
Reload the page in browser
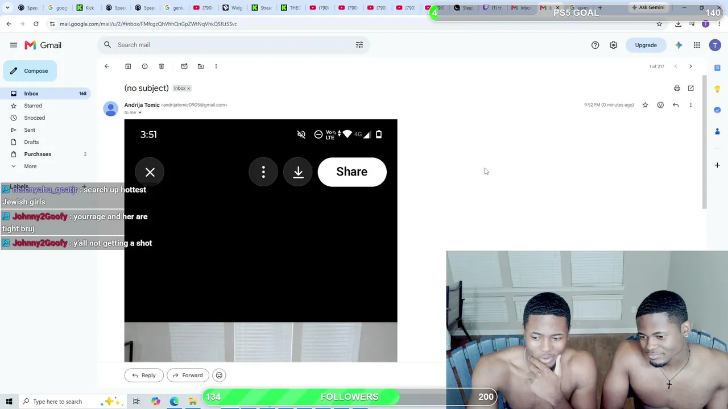click(x=36, y=24)
